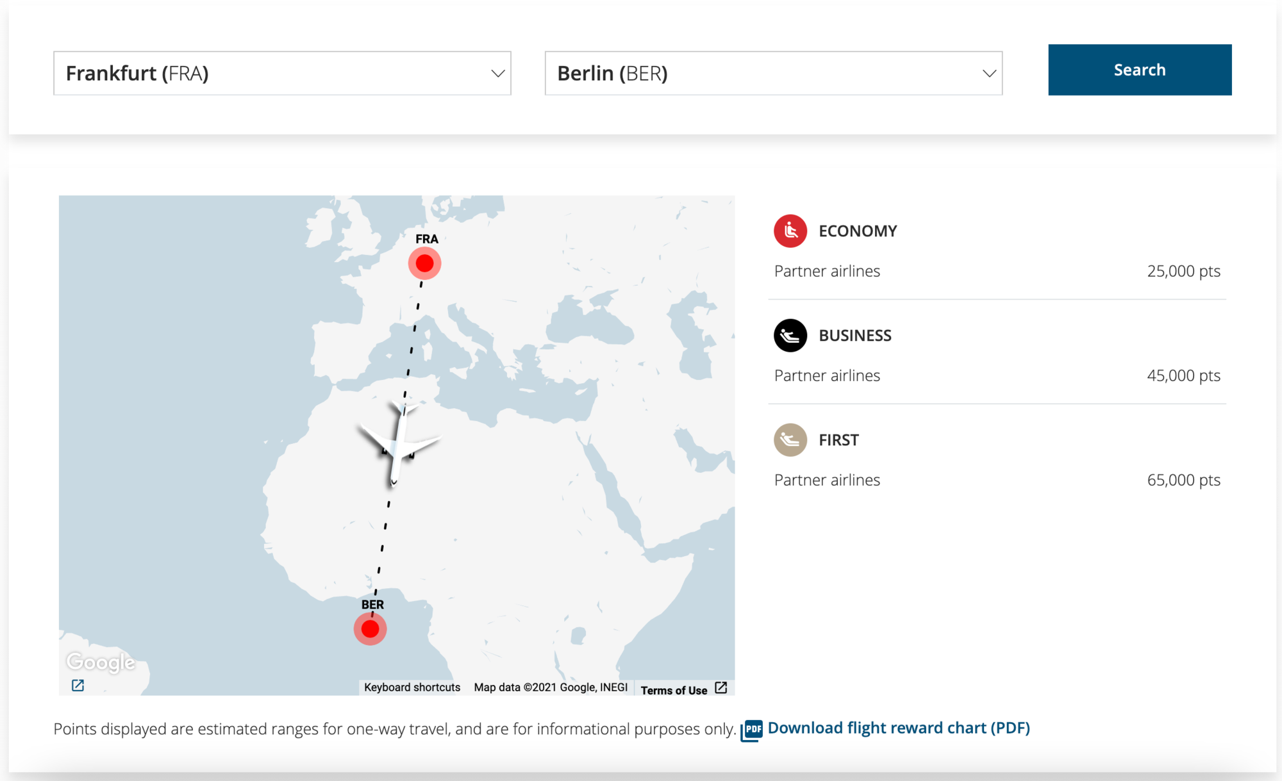
Task: Click the BER red map marker
Action: coord(370,629)
